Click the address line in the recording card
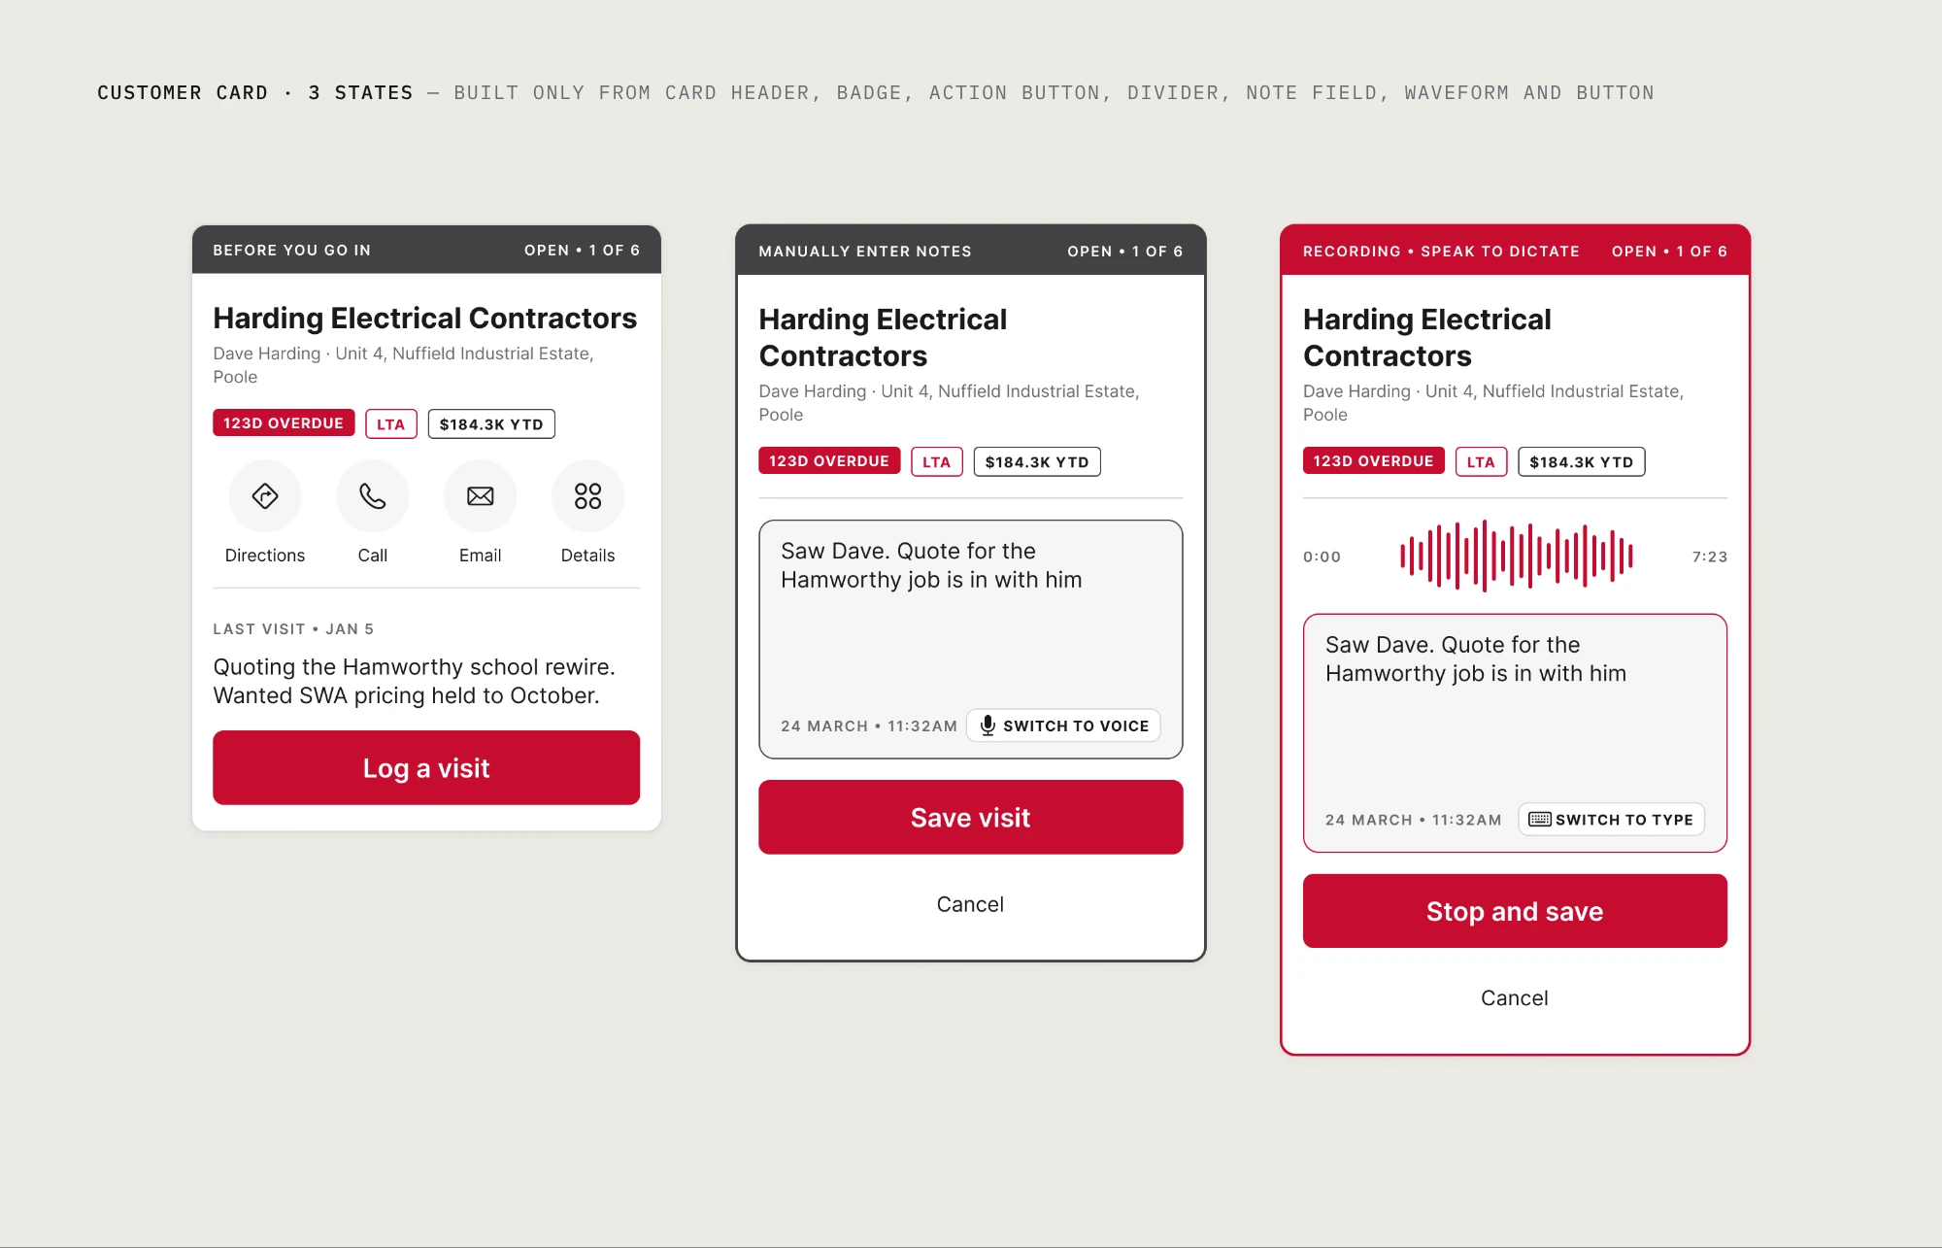Screen dimensions: 1942x1248 [x=1493, y=403]
